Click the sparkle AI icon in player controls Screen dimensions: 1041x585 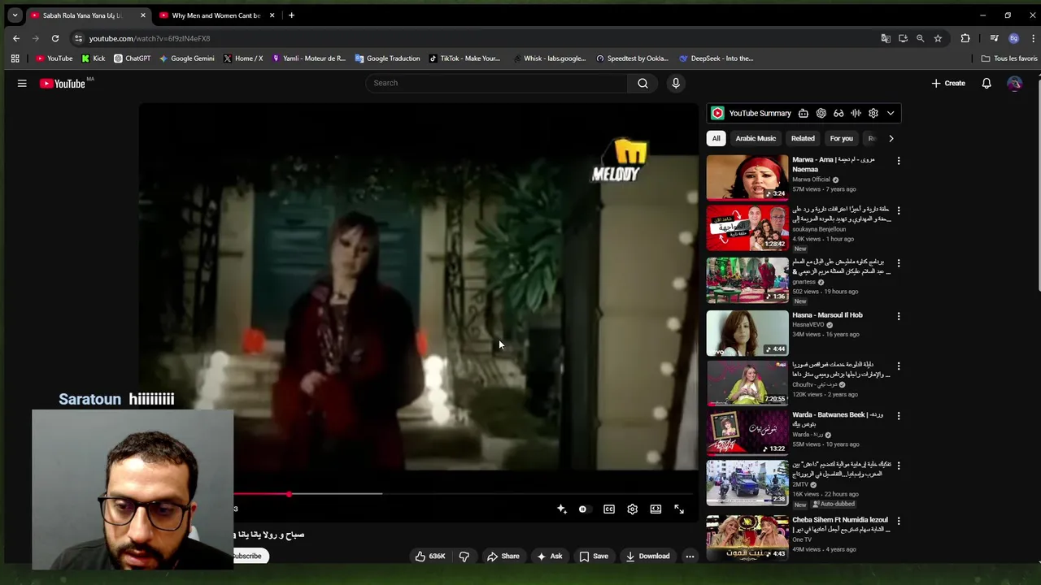pyautogui.click(x=561, y=509)
